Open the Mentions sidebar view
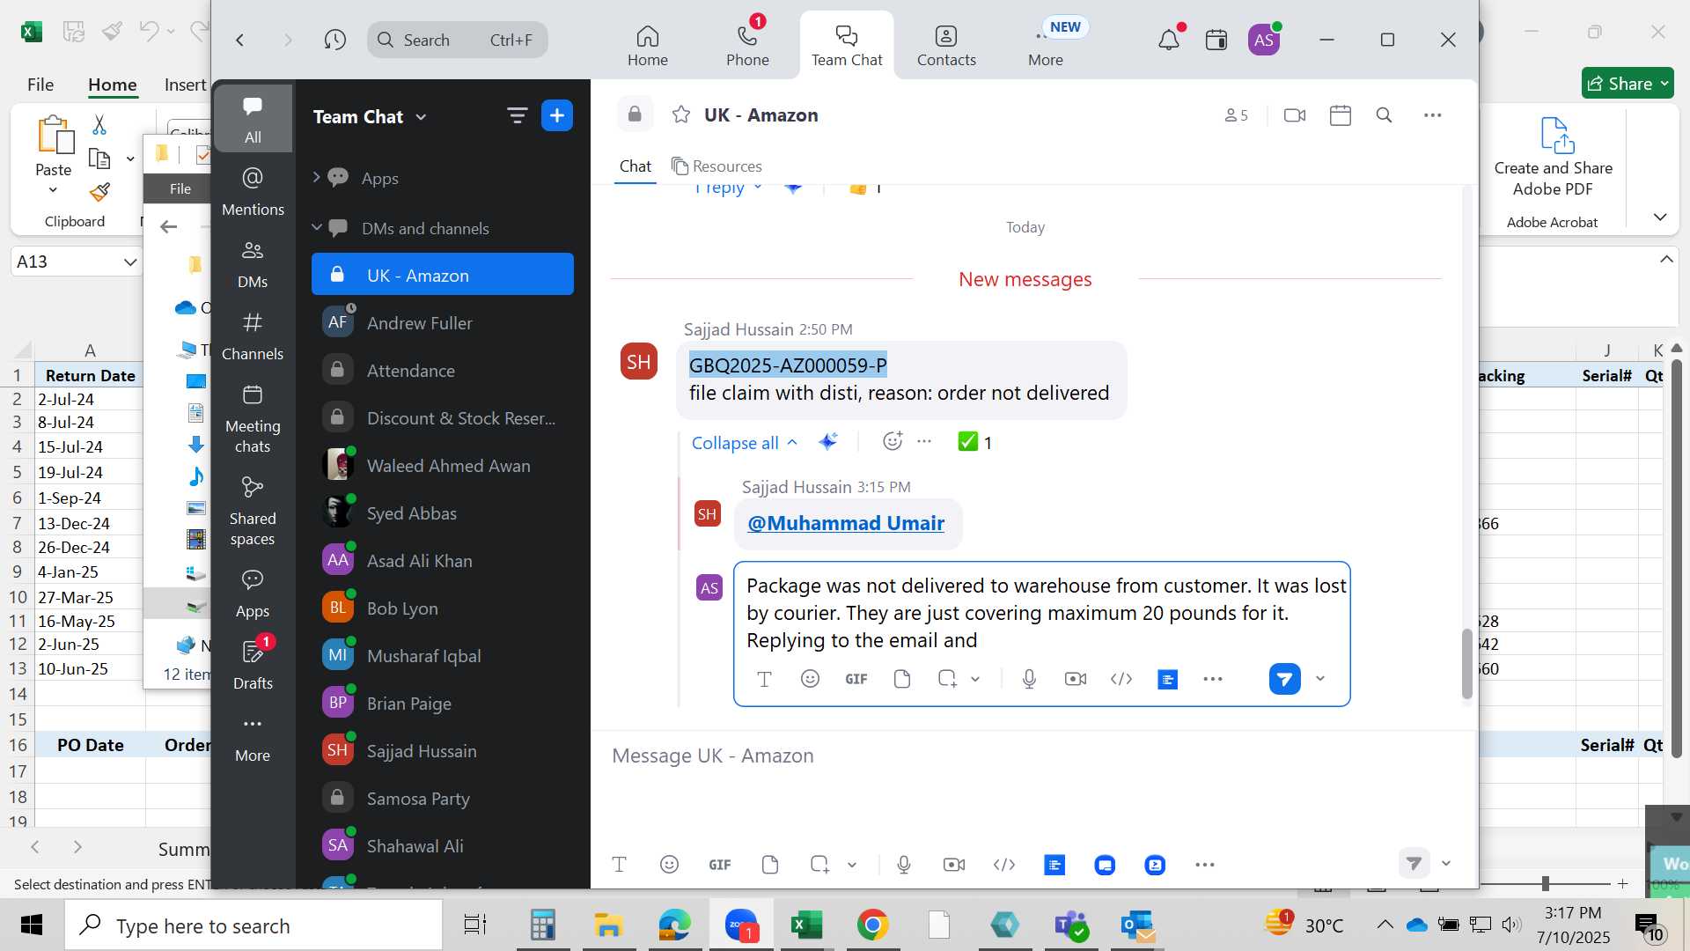The image size is (1690, 951). (x=253, y=191)
